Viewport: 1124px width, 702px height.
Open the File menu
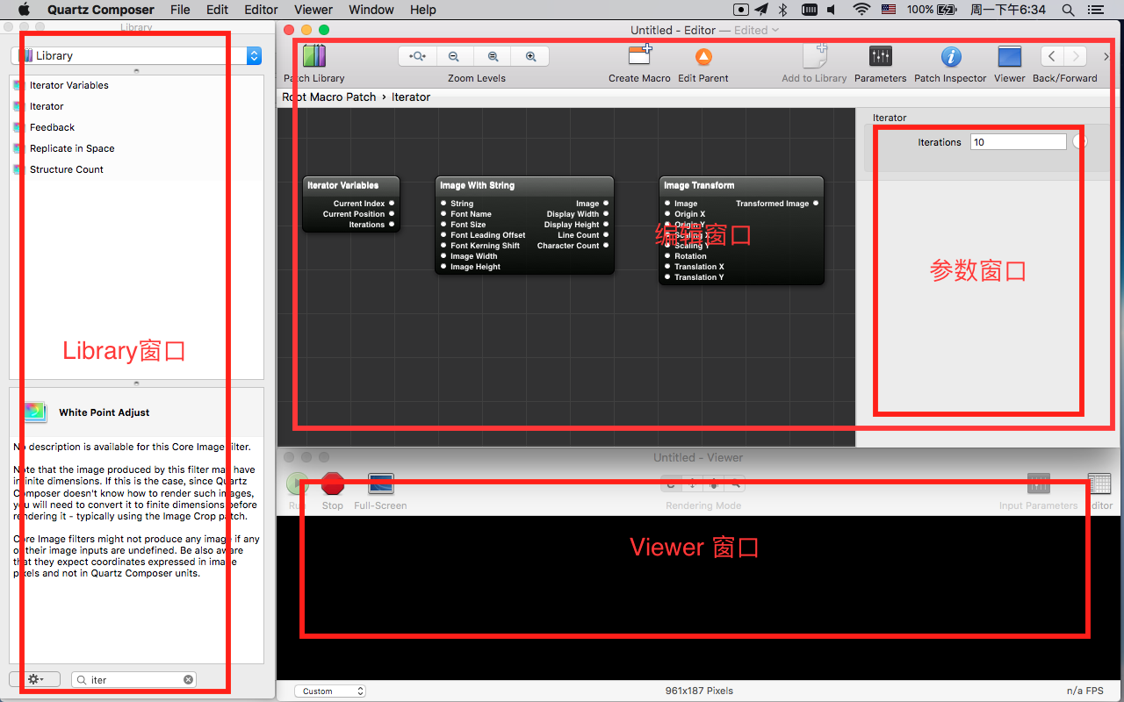click(180, 10)
